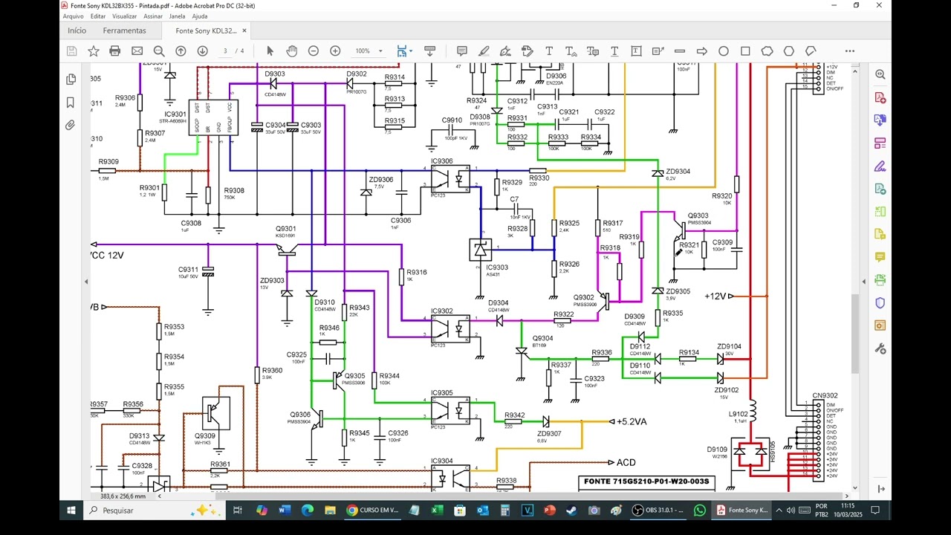Open attachments paperclip panel

(71, 126)
